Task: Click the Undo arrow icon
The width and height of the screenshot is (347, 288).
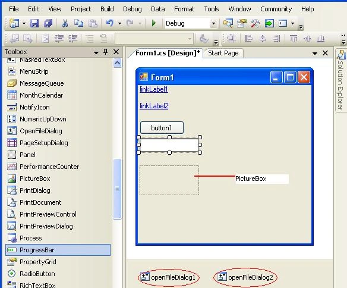Action: [110, 23]
